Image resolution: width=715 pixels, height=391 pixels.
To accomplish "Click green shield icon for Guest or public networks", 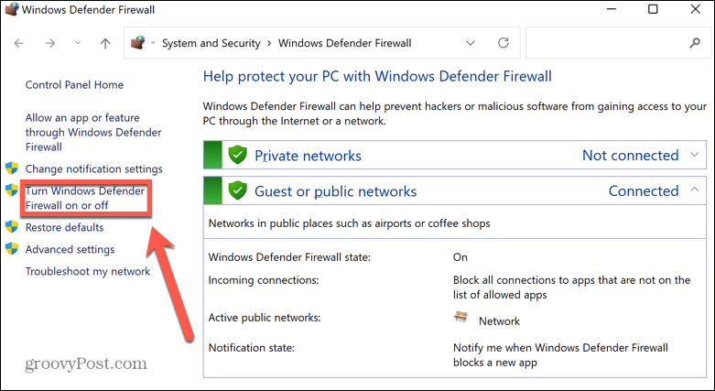I will point(237,190).
